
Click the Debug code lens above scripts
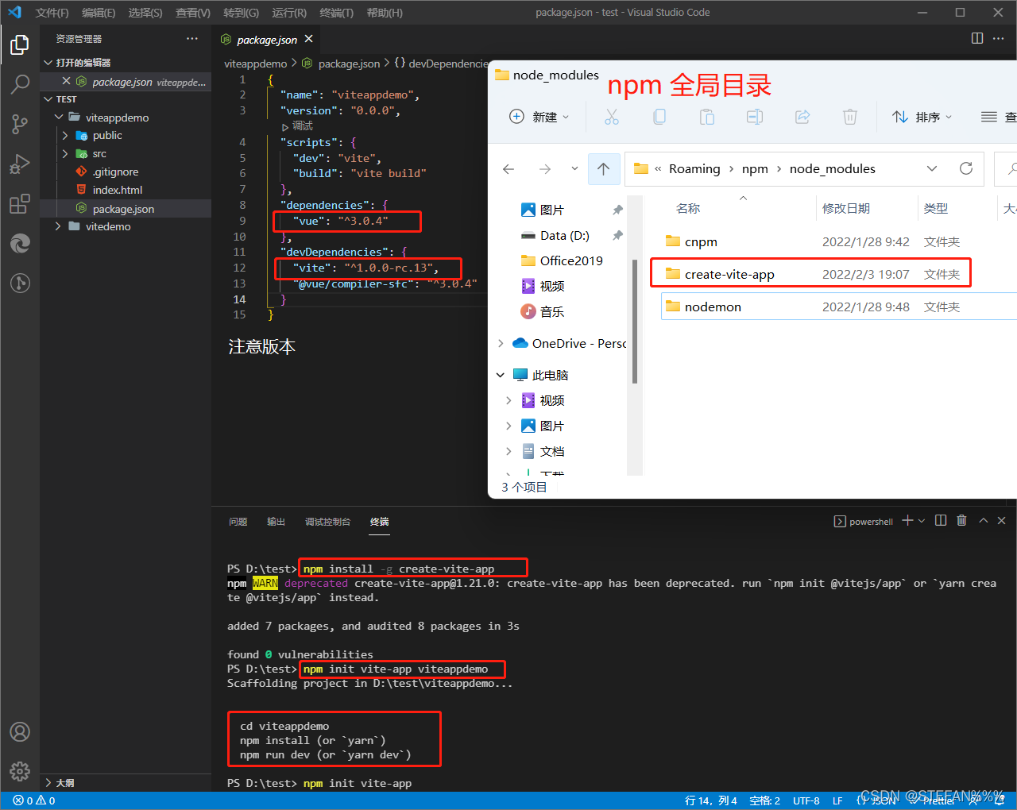(297, 126)
